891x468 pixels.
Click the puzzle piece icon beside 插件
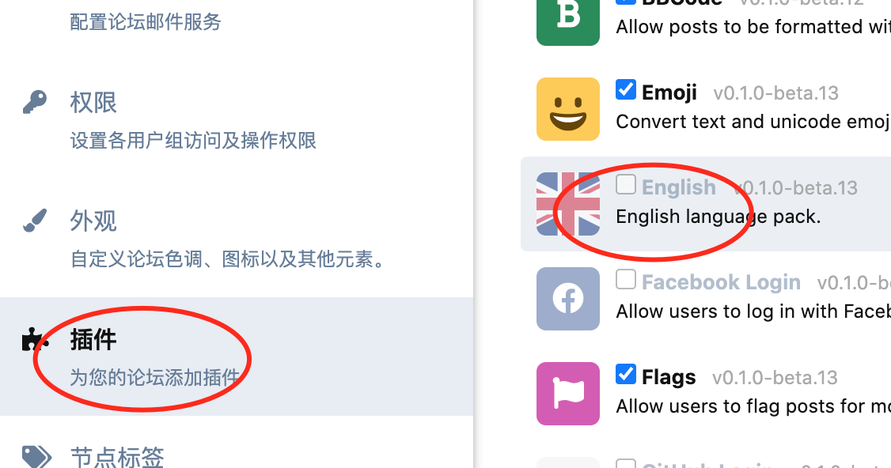click(35, 339)
